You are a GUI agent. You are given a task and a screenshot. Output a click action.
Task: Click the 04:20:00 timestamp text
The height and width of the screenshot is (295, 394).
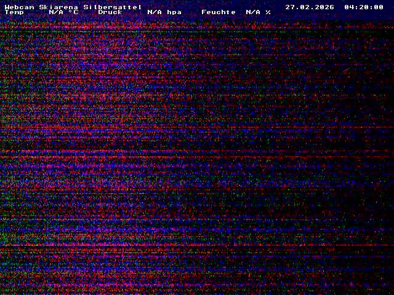[x=364, y=7]
